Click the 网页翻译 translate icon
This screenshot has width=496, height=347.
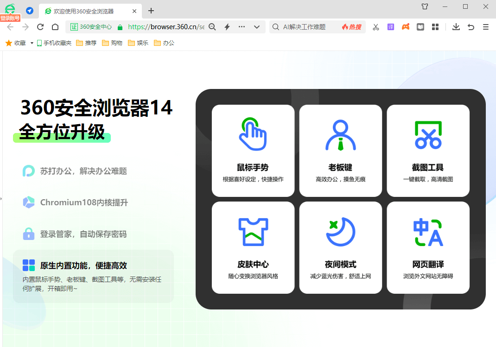pyautogui.click(x=428, y=232)
